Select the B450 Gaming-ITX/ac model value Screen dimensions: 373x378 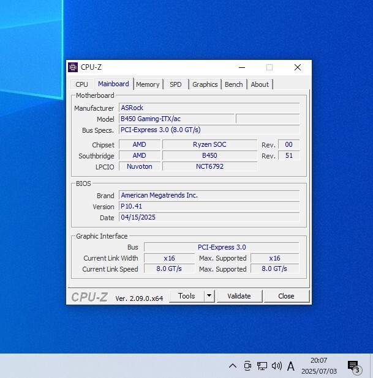(176, 119)
